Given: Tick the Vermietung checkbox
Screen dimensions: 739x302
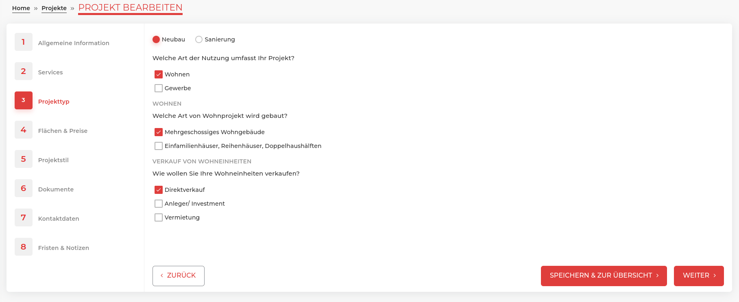Looking at the screenshot, I should tap(159, 217).
